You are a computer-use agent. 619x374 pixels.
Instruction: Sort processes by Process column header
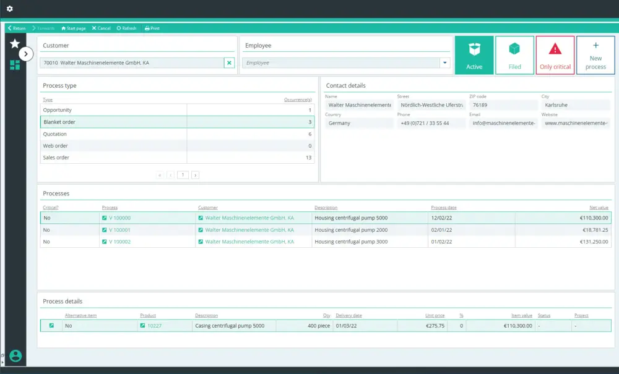click(110, 208)
